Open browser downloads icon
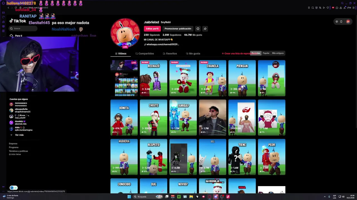This screenshot has height=200, width=357. (344, 8)
